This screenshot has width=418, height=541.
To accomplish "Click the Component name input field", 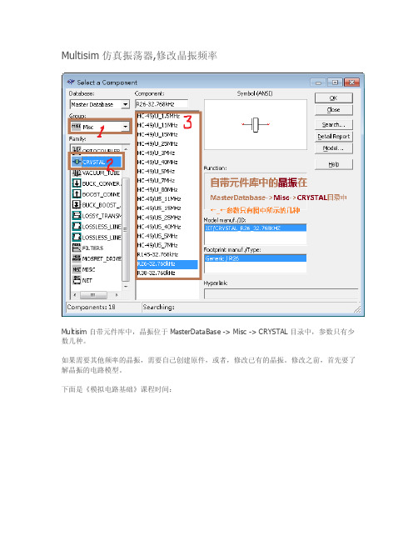I will [162, 104].
